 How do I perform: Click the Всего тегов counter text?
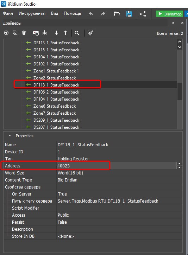pyautogui.click(x=170, y=33)
